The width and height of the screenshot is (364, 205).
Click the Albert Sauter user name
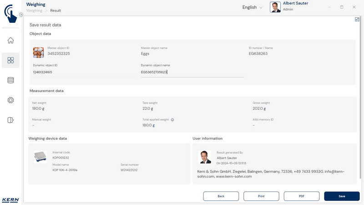[x=295, y=3]
